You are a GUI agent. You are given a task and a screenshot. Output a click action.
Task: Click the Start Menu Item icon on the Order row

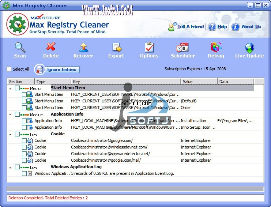[x=30, y=108]
